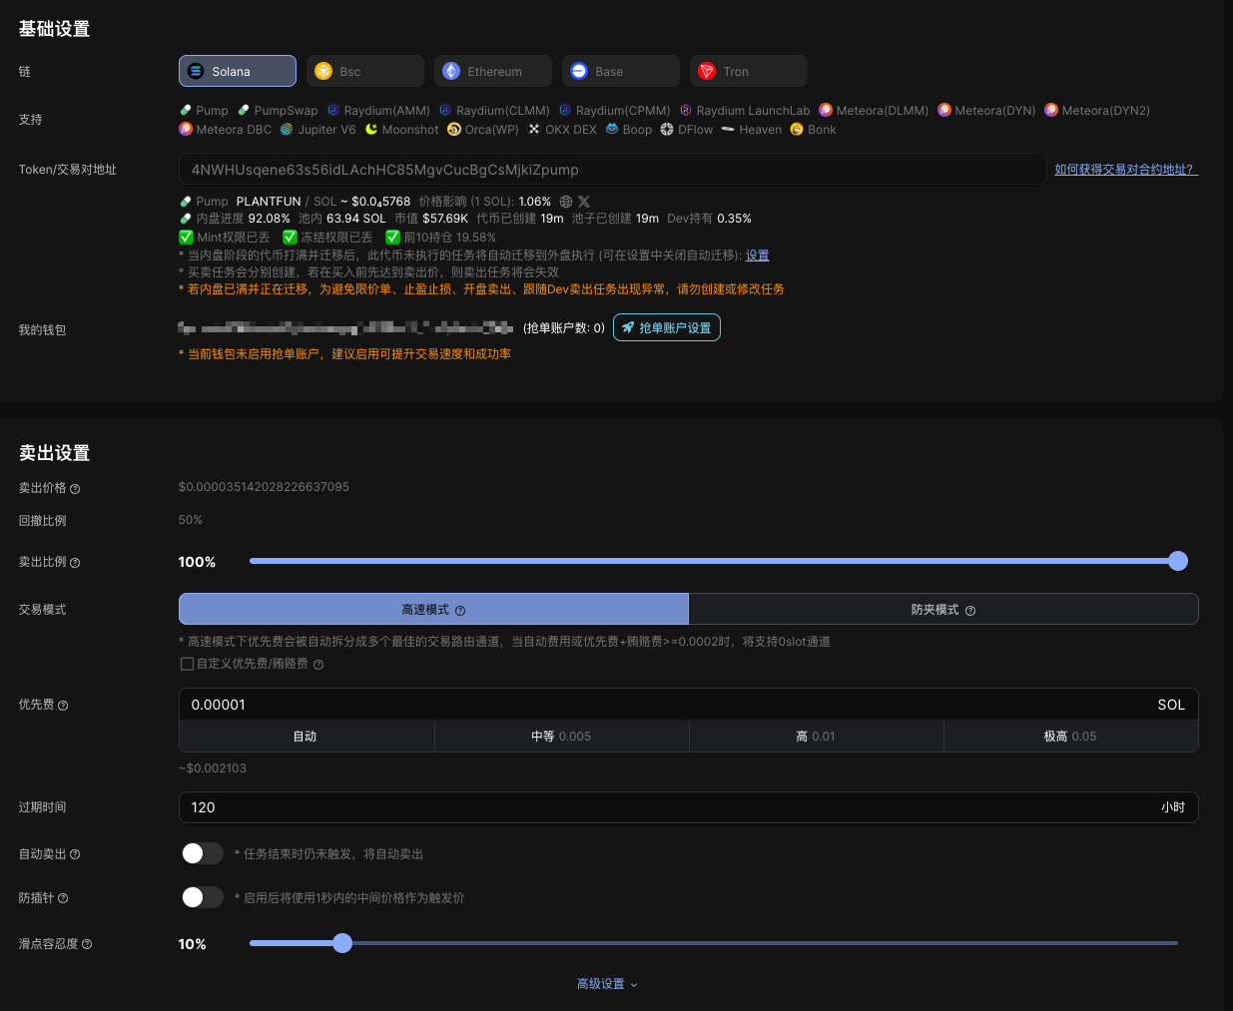Click the Pump pill icon in support list

coord(186,111)
